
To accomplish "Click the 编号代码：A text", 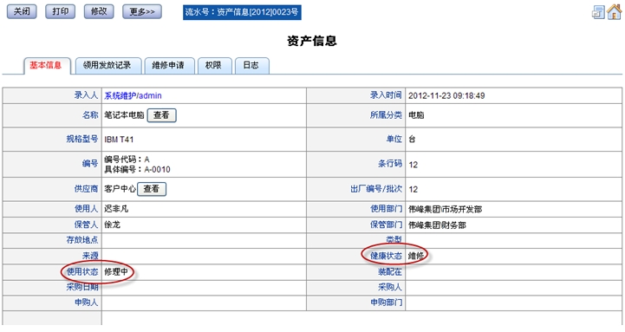I will [x=127, y=159].
